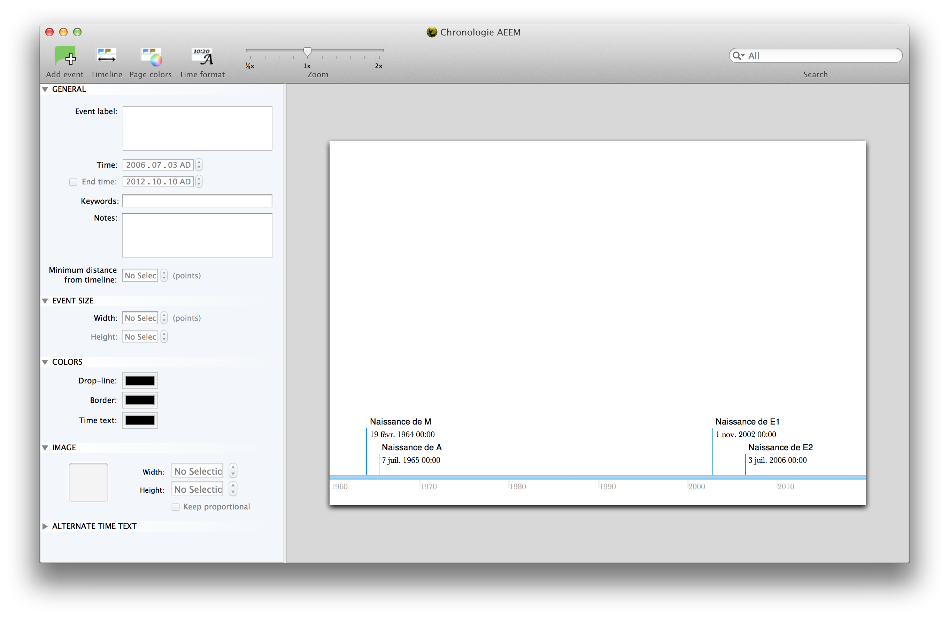
Task: Click the image Width stepper arrows
Action: click(233, 471)
